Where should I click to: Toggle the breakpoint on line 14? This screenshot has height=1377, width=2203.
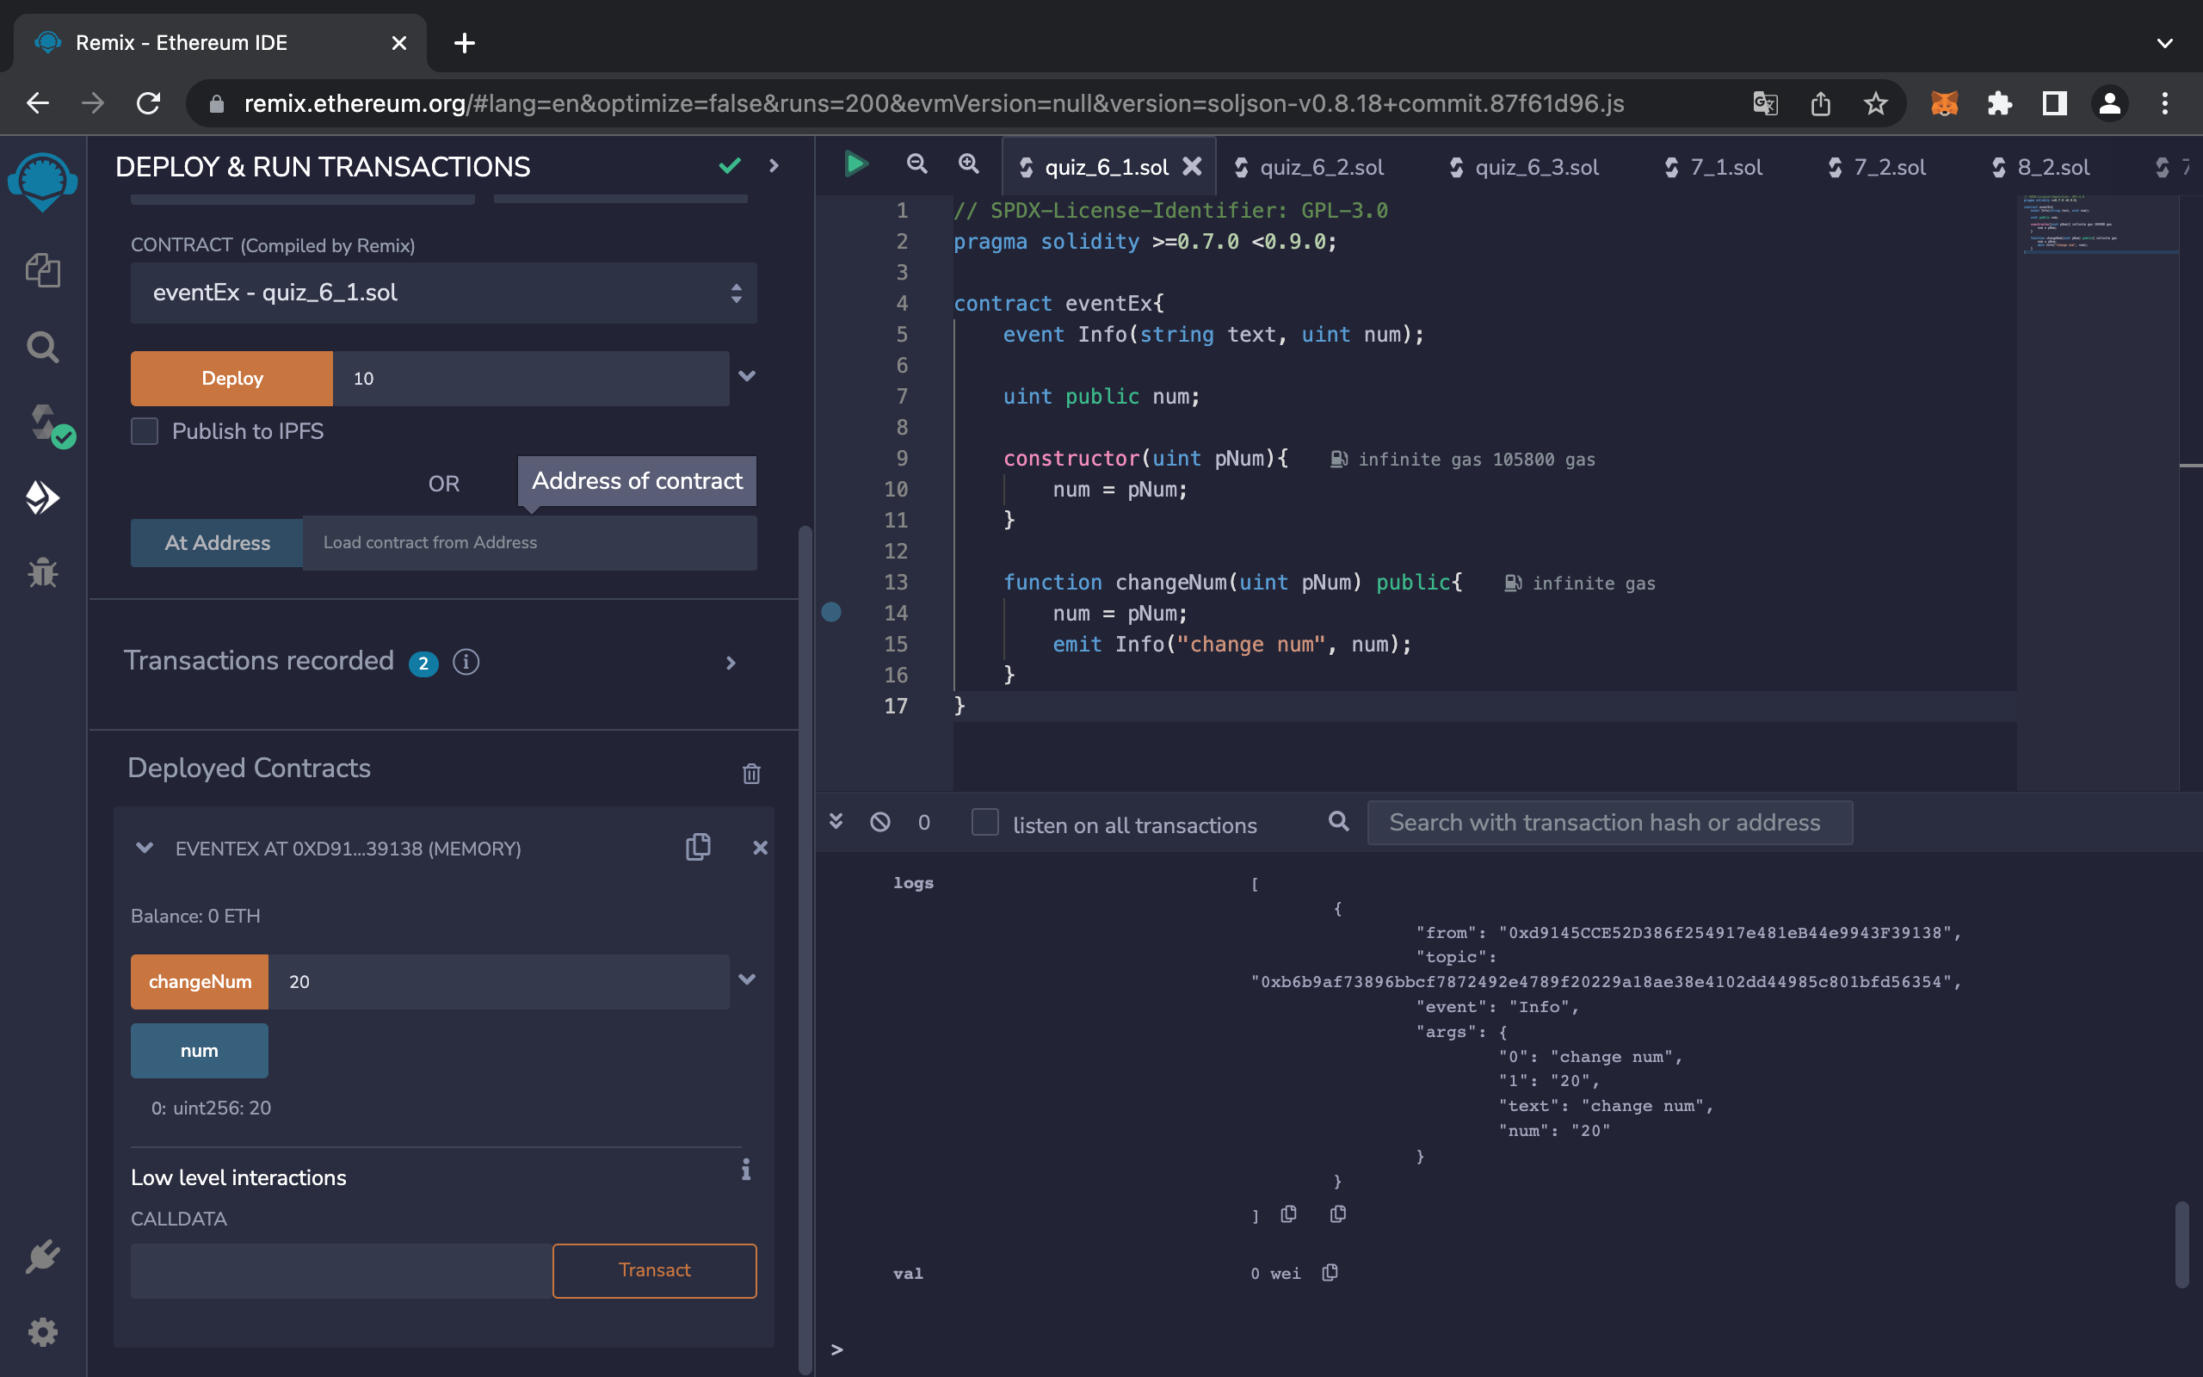[831, 612]
